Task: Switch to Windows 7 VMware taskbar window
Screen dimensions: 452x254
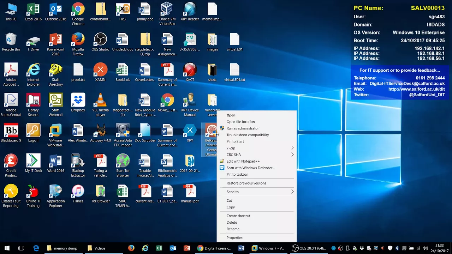Action: click(x=268, y=248)
